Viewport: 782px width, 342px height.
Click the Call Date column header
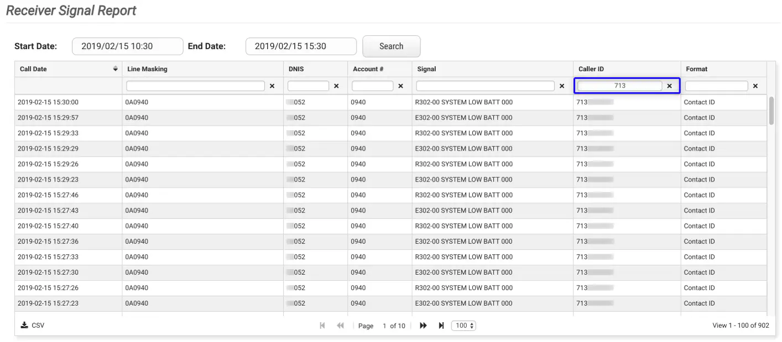click(x=67, y=69)
